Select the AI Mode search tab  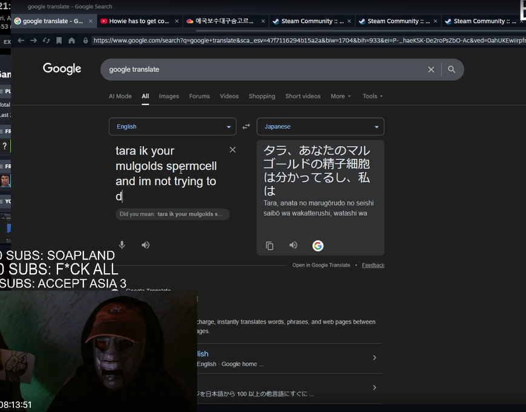[x=120, y=96]
